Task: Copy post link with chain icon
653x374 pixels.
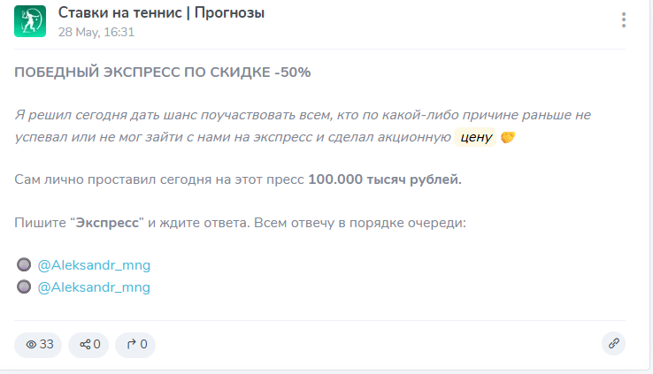Action: [x=613, y=344]
